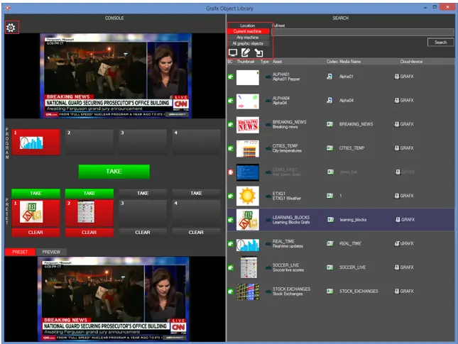Image resolution: width=458 pixels, height=344 pixels.
Task: Click the import arrow icon above asset list
Action: tap(259, 52)
